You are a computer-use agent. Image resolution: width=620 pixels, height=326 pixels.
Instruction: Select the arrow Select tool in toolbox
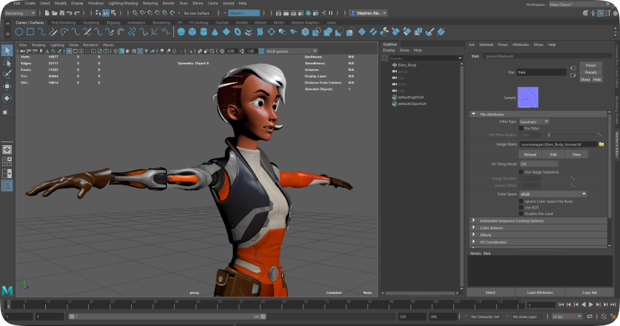(x=7, y=50)
